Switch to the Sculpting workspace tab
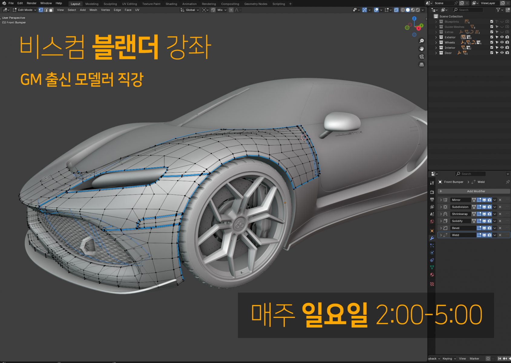The width and height of the screenshot is (511, 363). tap(110, 4)
